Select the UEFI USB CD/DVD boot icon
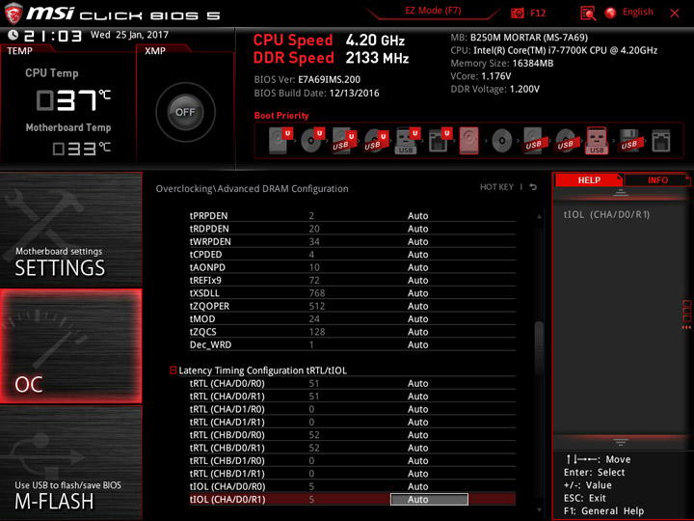This screenshot has width=694, height=521. pos(376,141)
